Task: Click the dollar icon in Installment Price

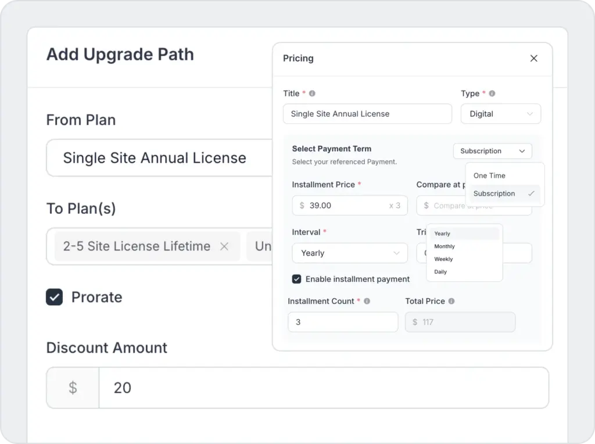Action: coord(302,206)
